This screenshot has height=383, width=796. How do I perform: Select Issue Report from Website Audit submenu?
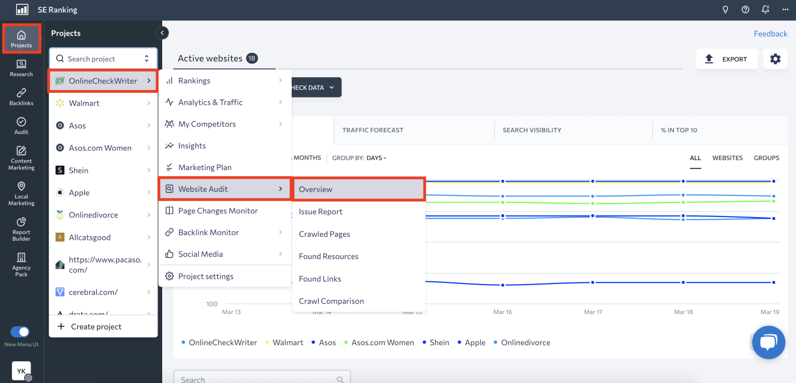click(x=320, y=211)
